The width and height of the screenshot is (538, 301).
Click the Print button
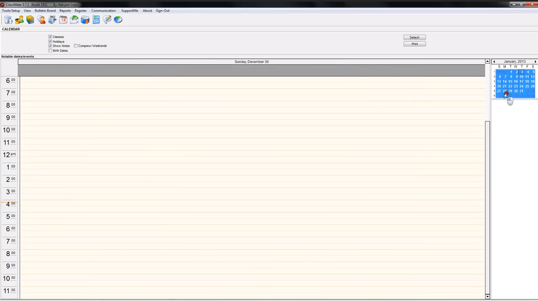pyautogui.click(x=414, y=44)
